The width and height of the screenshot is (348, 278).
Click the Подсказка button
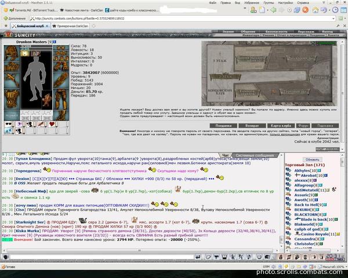[325, 126]
